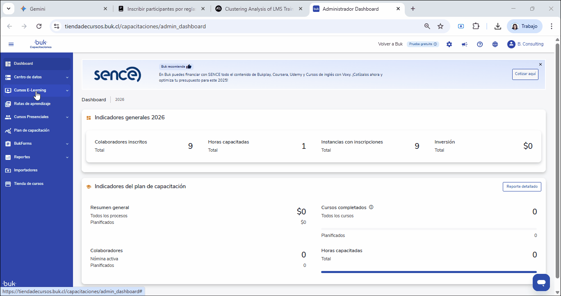561x296 pixels.
Task: Switch to the Gemini browser tab
Action: click(62, 9)
